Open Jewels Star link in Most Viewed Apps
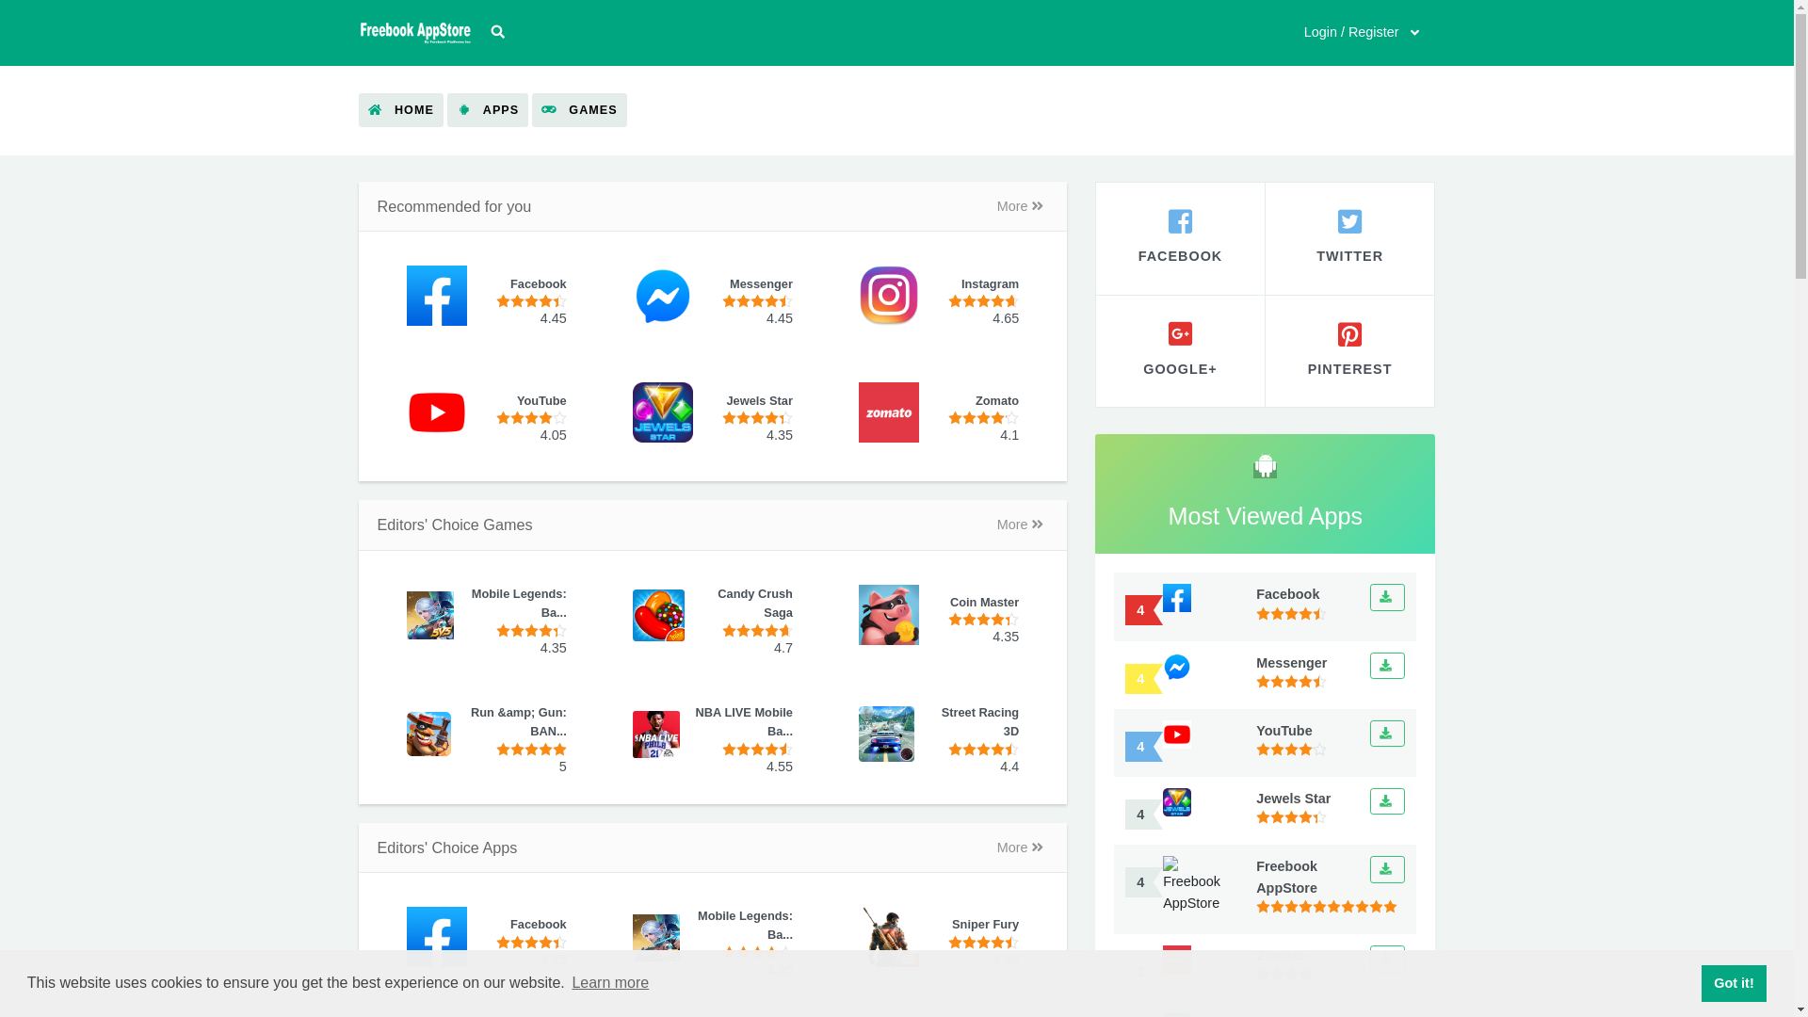1808x1017 pixels. click(1293, 799)
